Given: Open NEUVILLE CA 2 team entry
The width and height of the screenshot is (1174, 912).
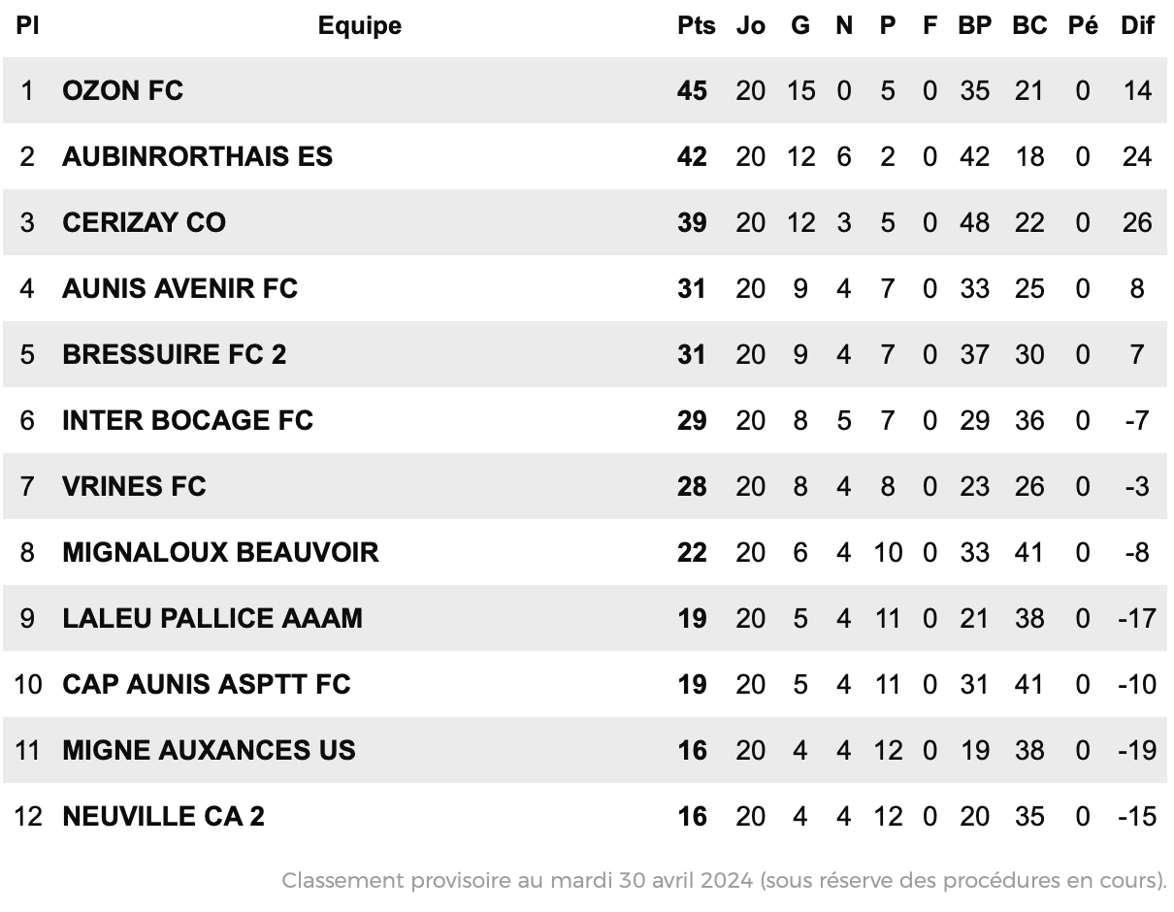Looking at the screenshot, I should pyautogui.click(x=163, y=816).
